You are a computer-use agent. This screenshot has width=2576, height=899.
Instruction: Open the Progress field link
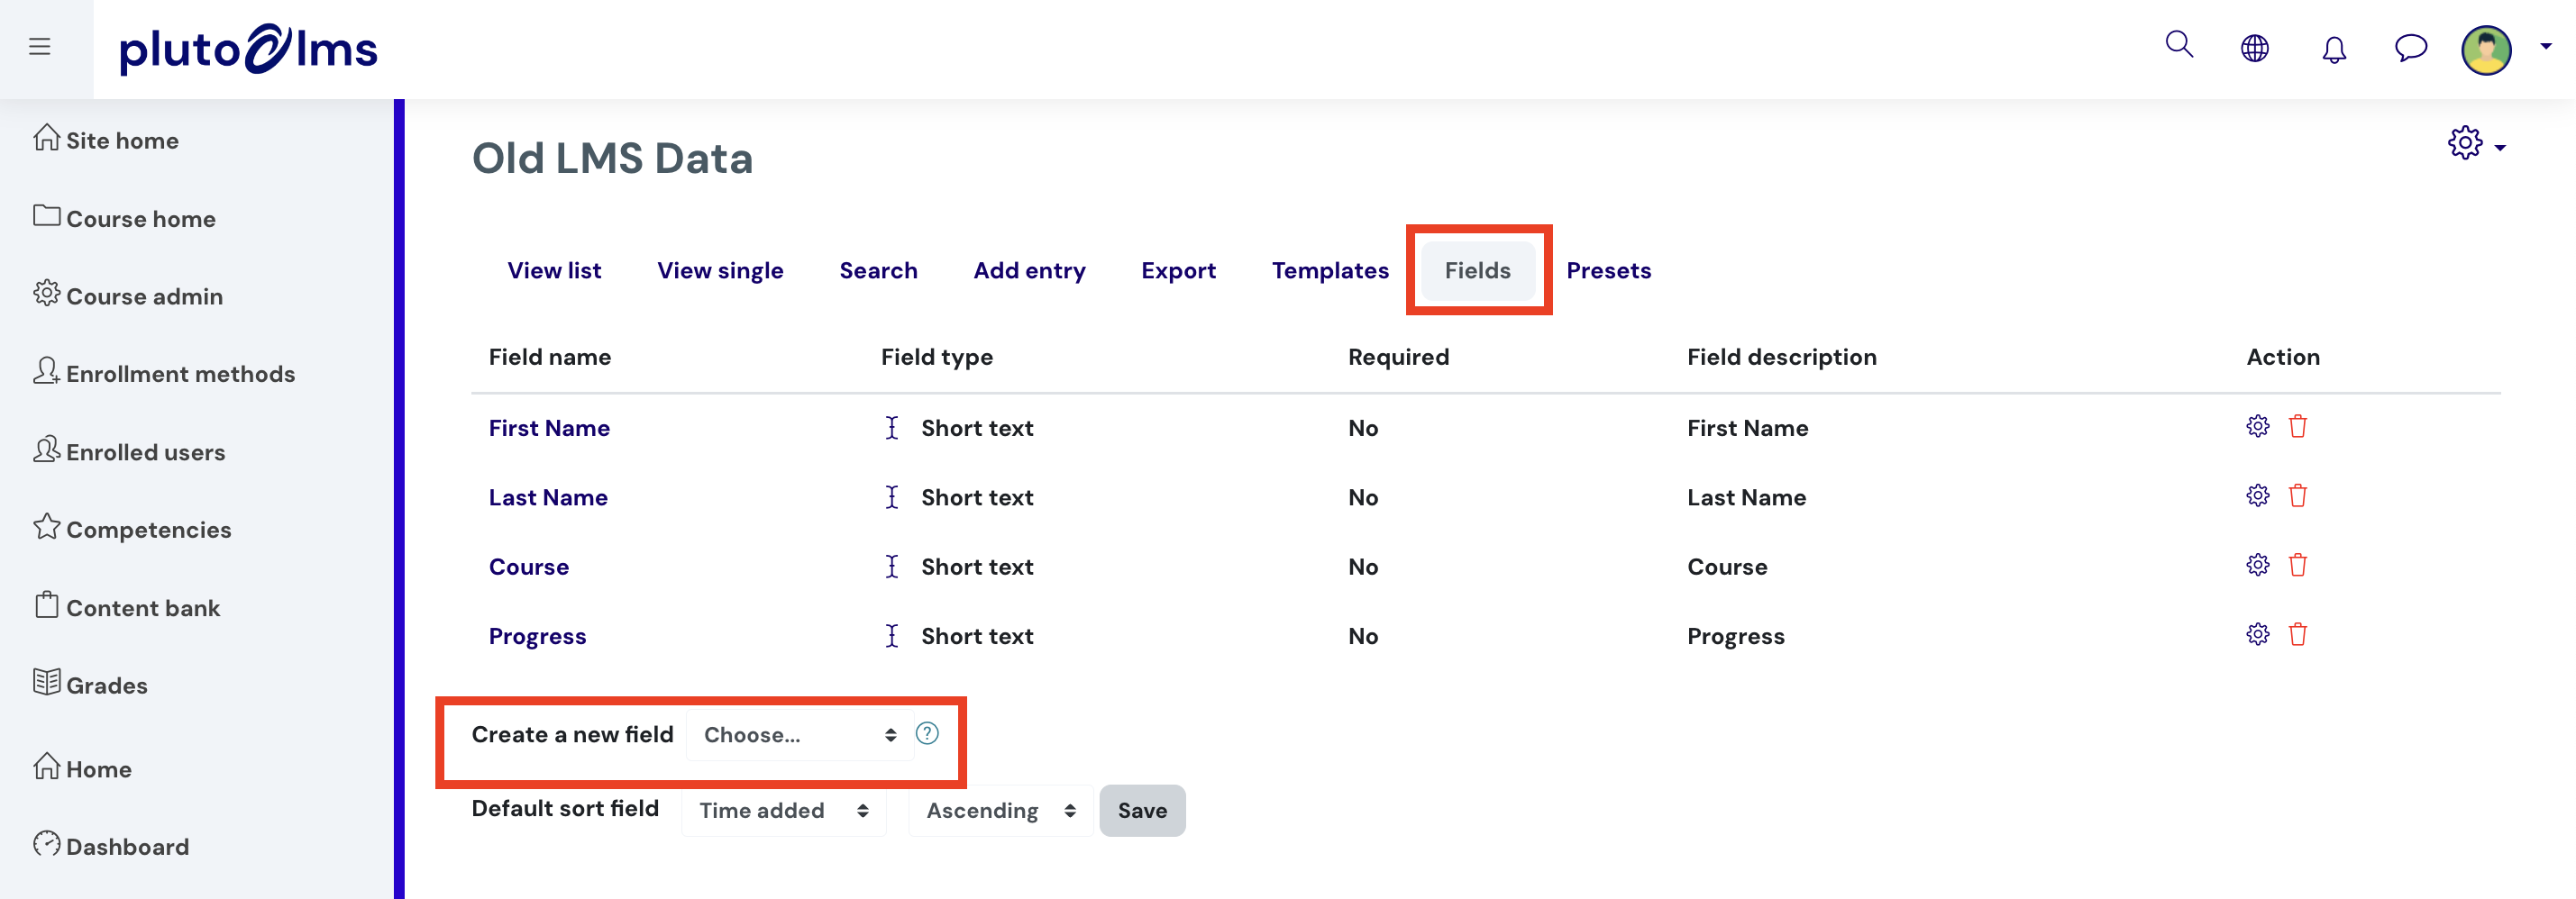tap(537, 636)
